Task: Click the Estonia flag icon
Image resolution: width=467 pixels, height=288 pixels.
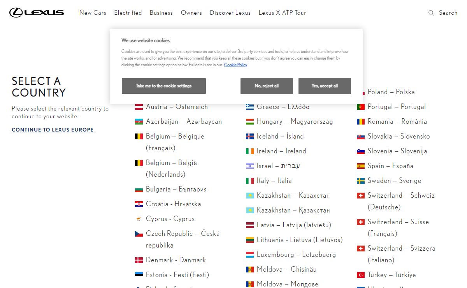Action: pos(139,275)
